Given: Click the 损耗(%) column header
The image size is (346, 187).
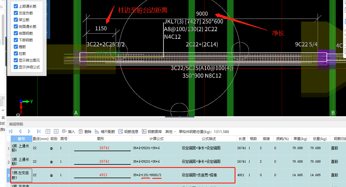Looking at the screenshot, I should tap(282, 139).
